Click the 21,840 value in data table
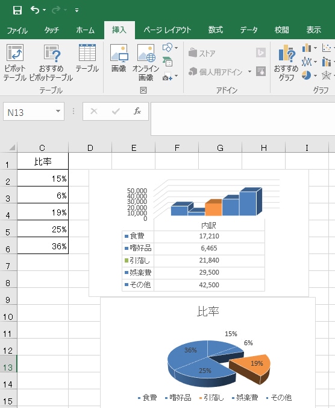Image resolution: width=335 pixels, height=408 pixels. (x=209, y=260)
